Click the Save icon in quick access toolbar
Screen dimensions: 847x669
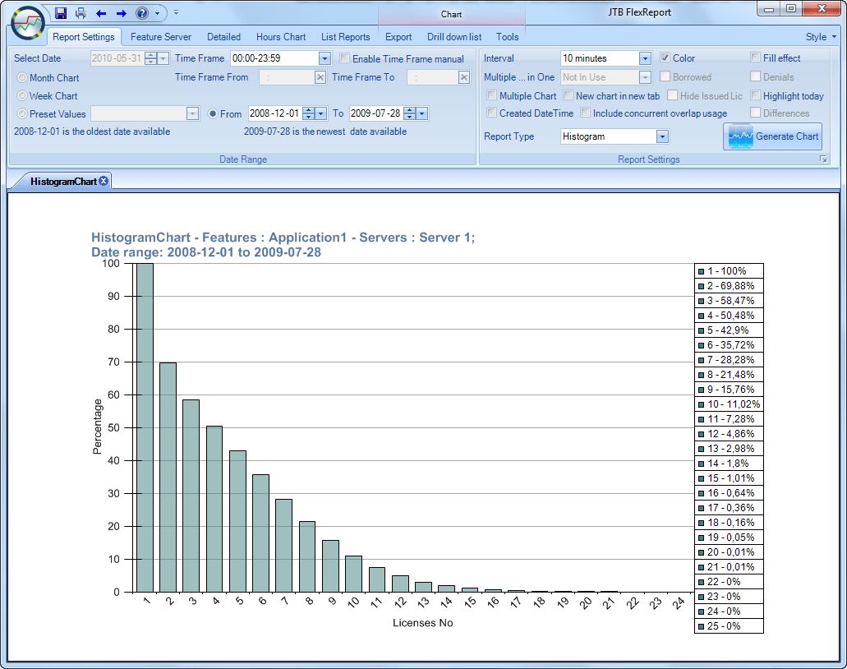pos(61,13)
